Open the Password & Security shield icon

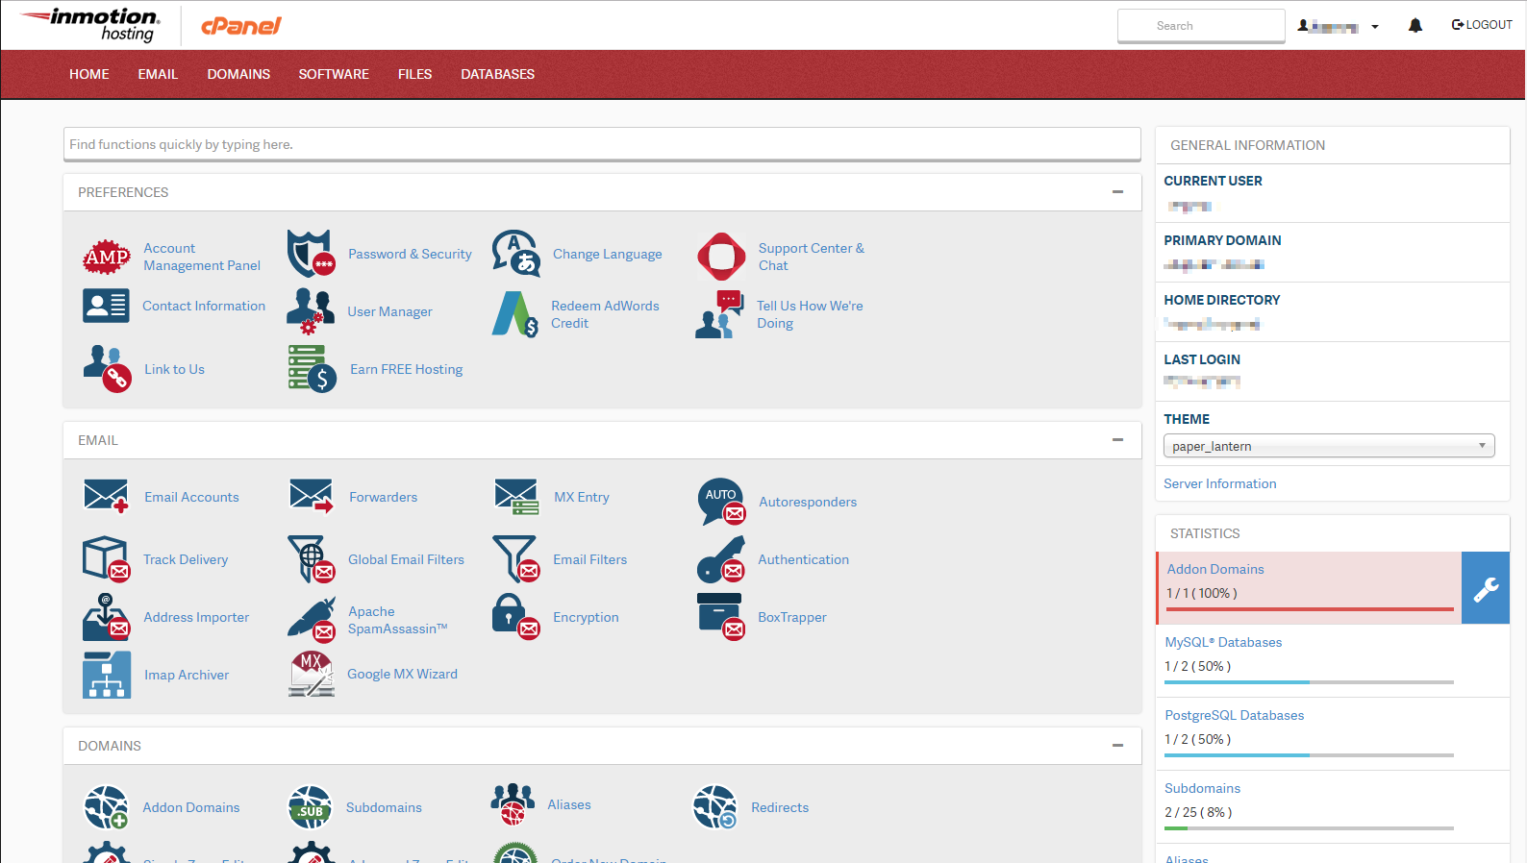click(311, 254)
